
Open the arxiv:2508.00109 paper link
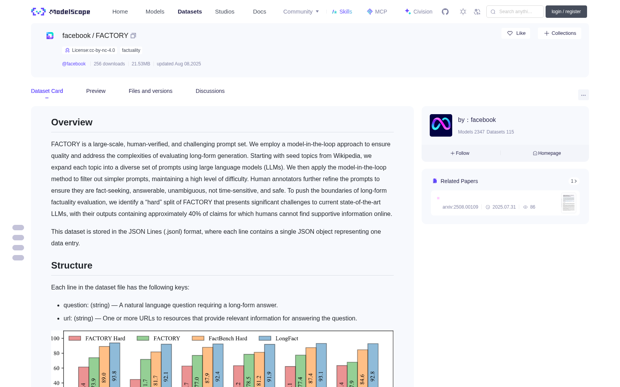tap(460, 207)
